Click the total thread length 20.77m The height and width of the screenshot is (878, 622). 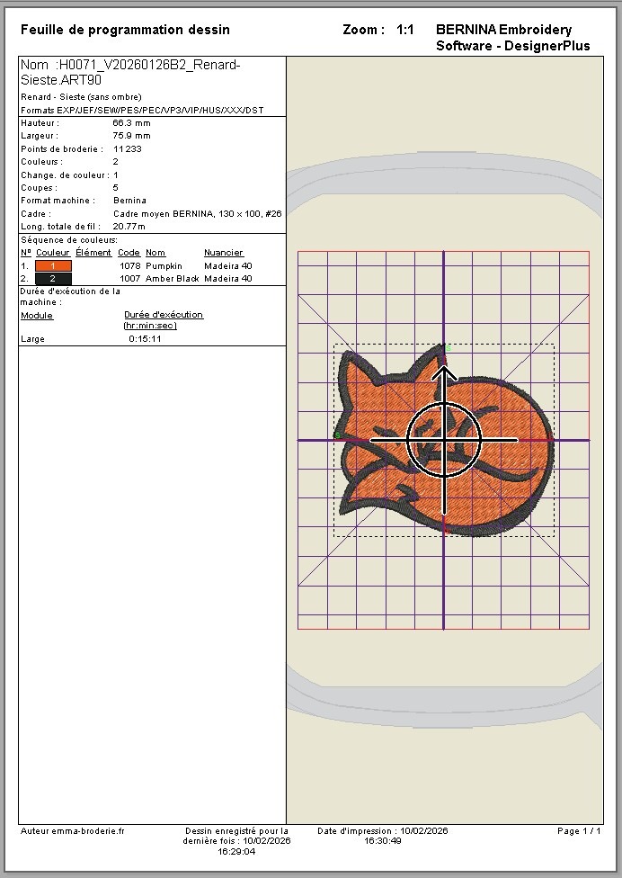point(129,226)
